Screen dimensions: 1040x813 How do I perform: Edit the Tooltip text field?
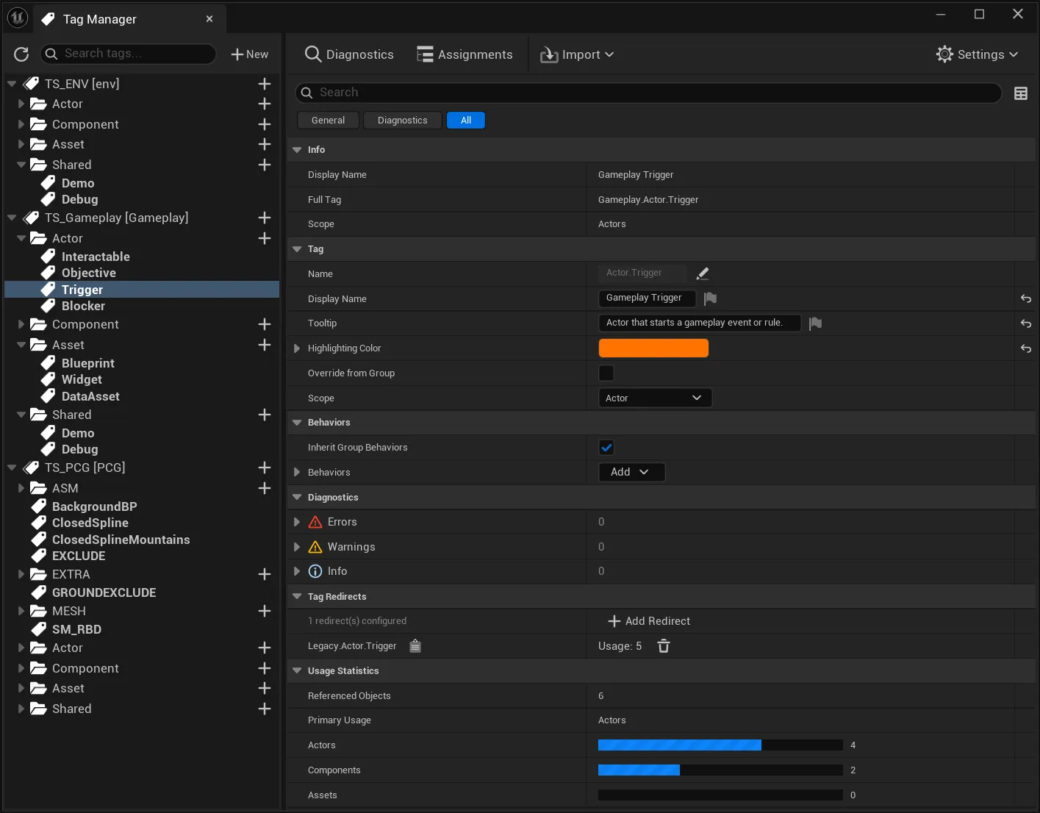click(x=700, y=323)
